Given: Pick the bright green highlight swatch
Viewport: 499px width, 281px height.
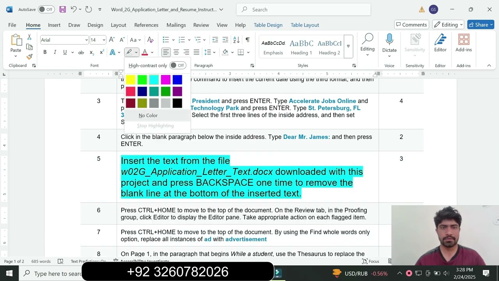Looking at the screenshot, I should [x=142, y=80].
